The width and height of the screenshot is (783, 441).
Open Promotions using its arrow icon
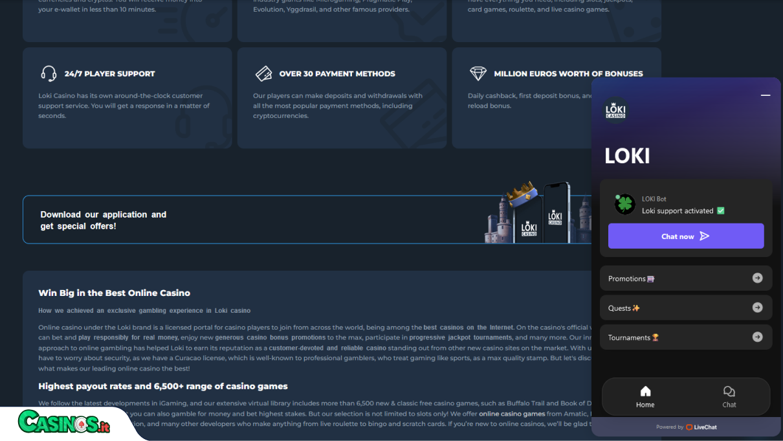coord(757,278)
